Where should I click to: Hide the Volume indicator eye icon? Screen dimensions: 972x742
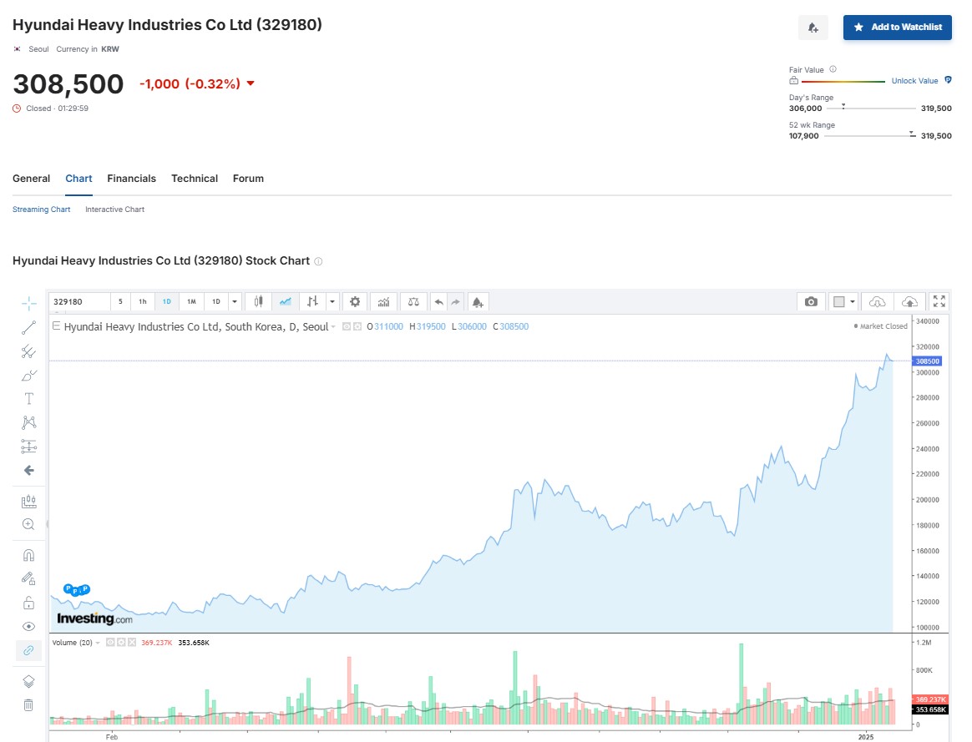[x=110, y=643]
